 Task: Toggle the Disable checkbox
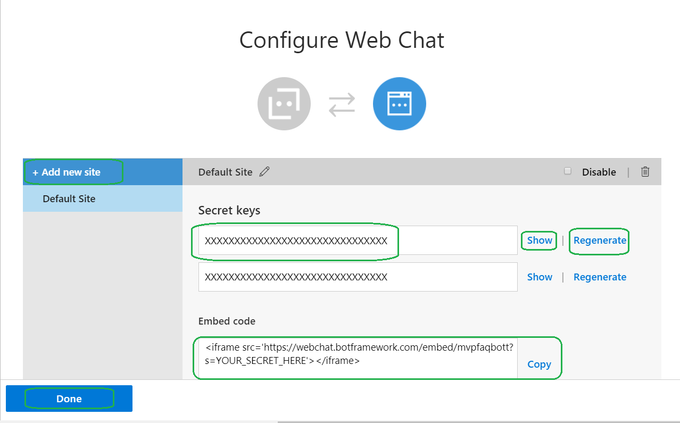coord(568,171)
